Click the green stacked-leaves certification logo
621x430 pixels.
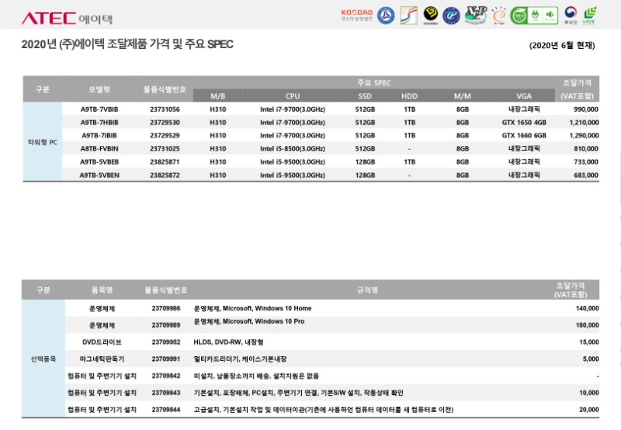point(589,15)
